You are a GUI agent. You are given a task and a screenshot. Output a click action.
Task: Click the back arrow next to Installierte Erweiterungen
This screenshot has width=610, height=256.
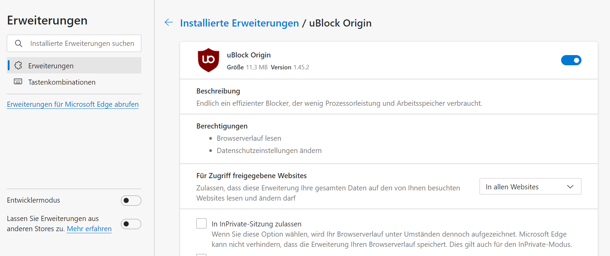(169, 22)
